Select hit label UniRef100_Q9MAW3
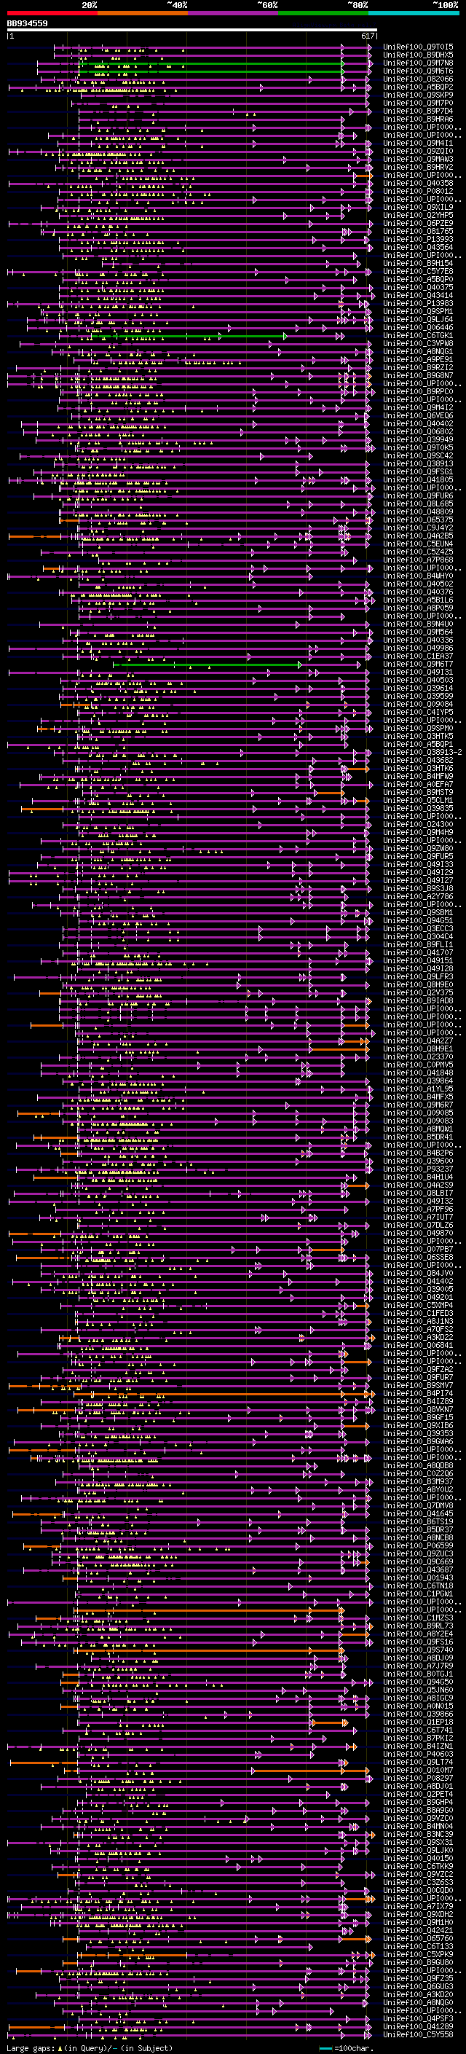 coord(417,160)
